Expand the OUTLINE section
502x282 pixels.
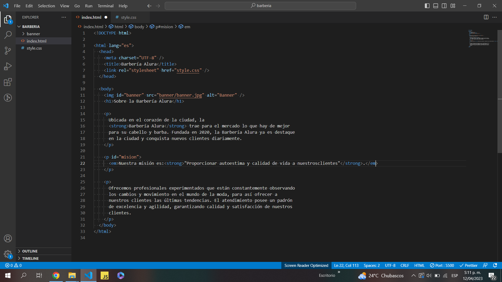click(43, 251)
